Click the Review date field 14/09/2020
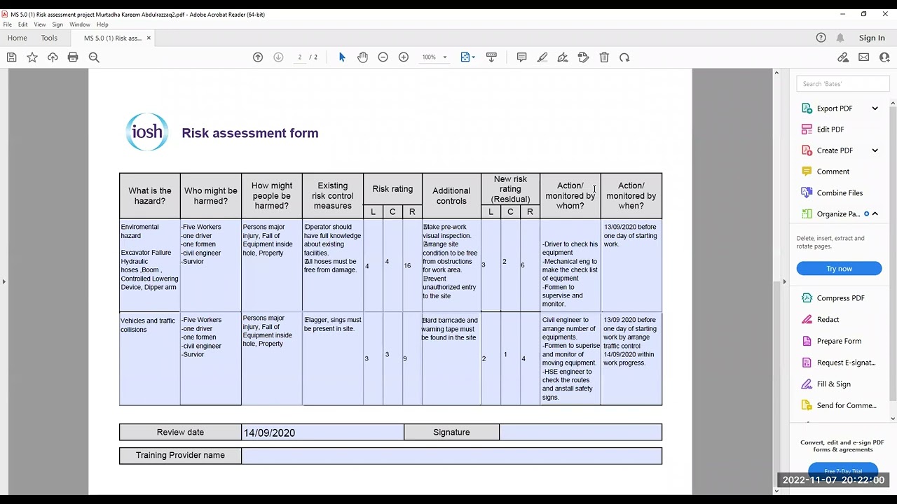The height and width of the screenshot is (504, 897). (x=322, y=433)
